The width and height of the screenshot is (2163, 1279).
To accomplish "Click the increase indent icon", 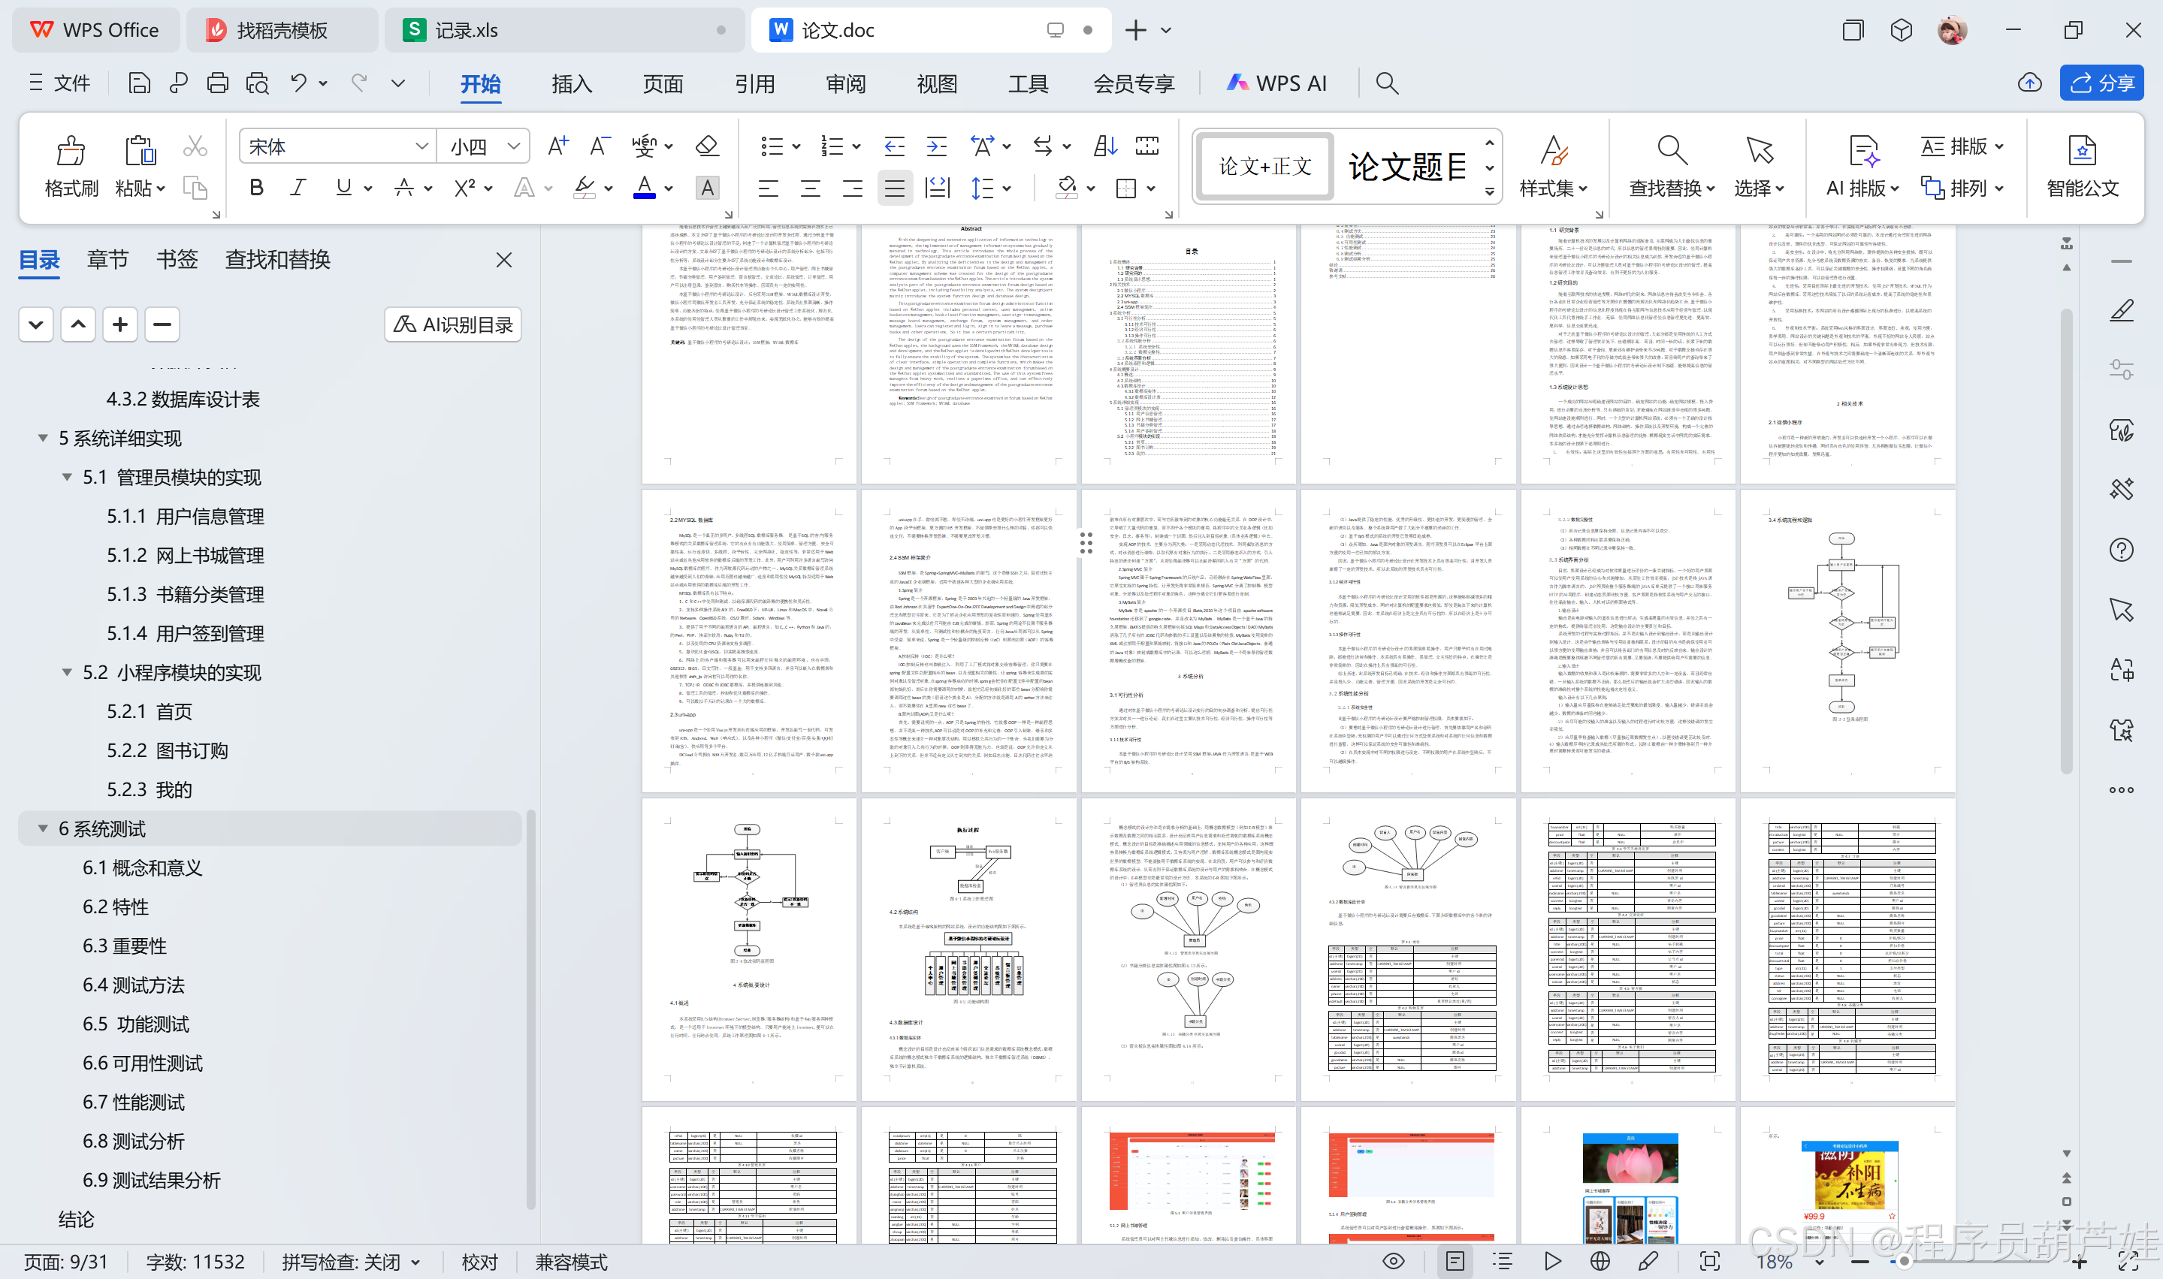I will (x=936, y=146).
